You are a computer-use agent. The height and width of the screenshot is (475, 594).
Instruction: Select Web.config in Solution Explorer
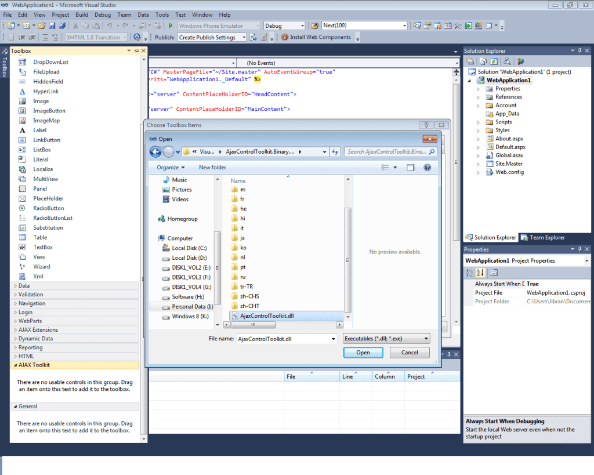[505, 172]
